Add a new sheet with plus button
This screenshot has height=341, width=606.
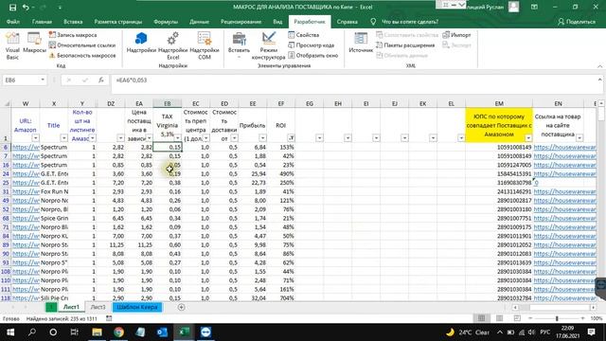181,307
